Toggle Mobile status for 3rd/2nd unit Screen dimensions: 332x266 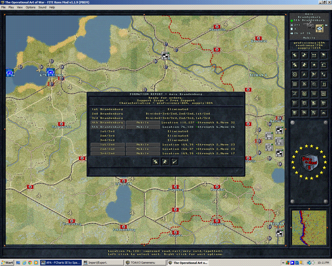(143, 154)
